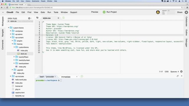Open the user avatar profile icon

tap(158, 12)
